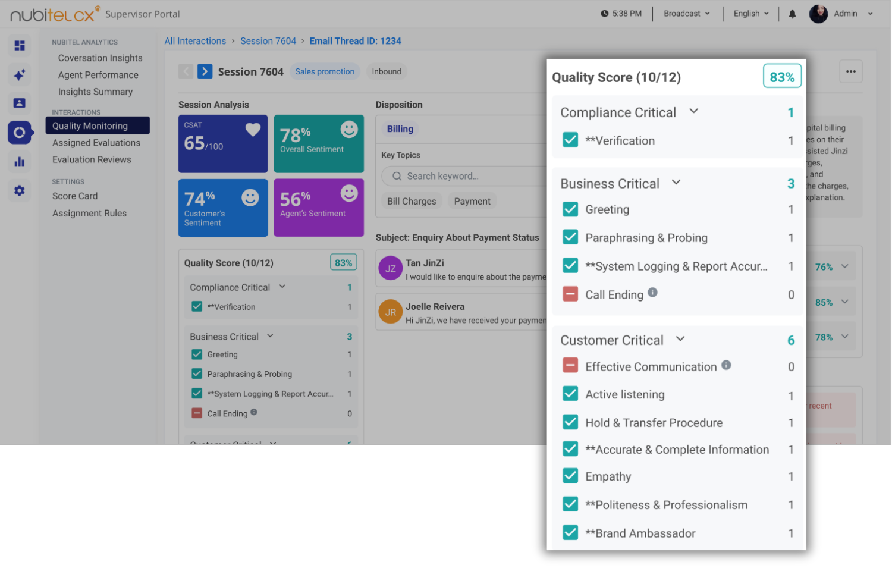Open the Broadcast dropdown
892x587 pixels.
(x=687, y=14)
